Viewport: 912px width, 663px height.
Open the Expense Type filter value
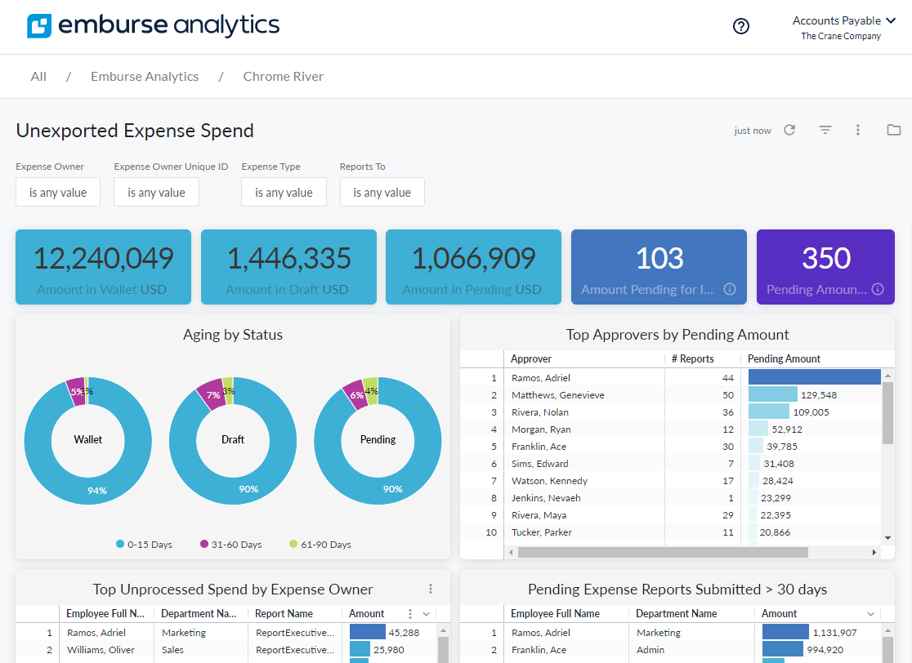coord(284,193)
